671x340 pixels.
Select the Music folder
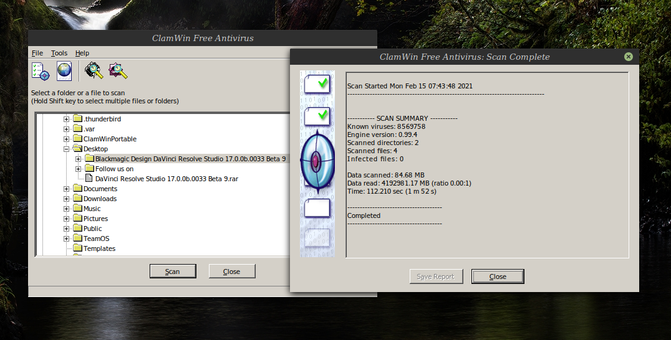[92, 209]
